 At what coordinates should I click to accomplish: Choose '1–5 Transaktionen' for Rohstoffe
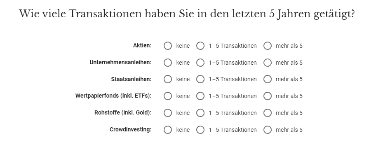tap(200, 113)
